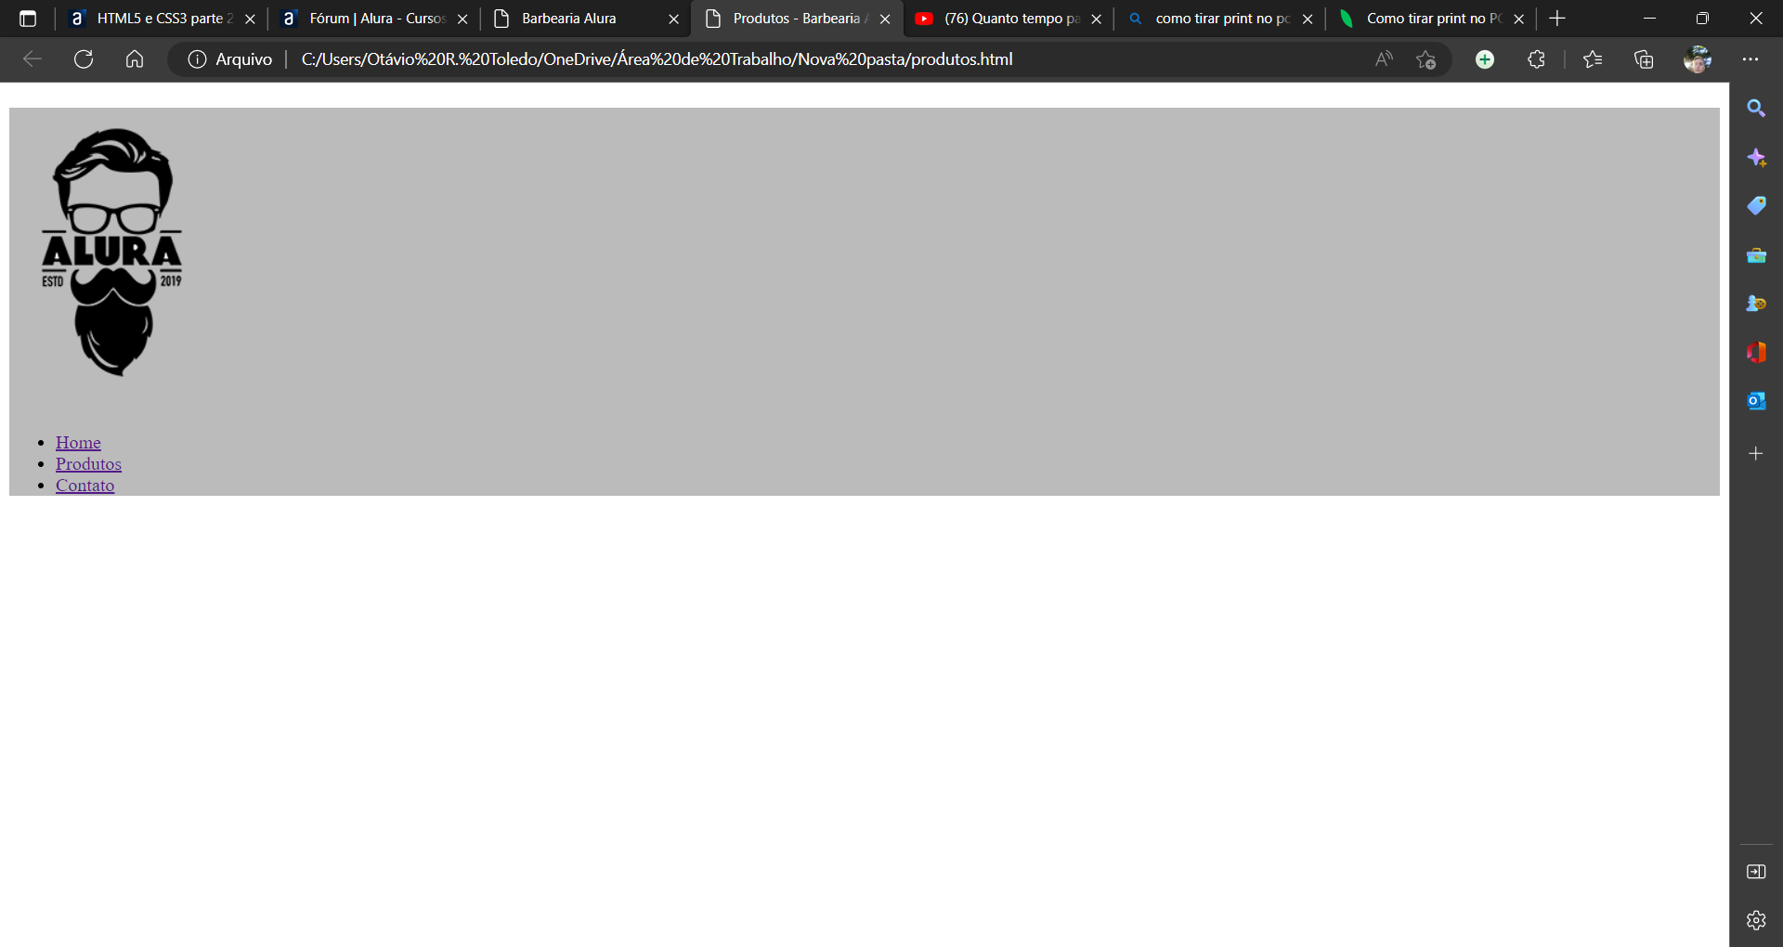This screenshot has width=1783, height=947.
Task: View site information icon next to Arquivo
Action: (197, 59)
